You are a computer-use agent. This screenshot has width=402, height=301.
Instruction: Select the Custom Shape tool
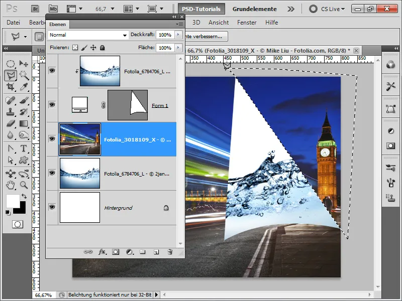pyautogui.click(x=24, y=160)
